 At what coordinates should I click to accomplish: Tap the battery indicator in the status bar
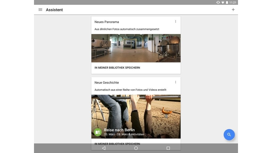point(227,2)
